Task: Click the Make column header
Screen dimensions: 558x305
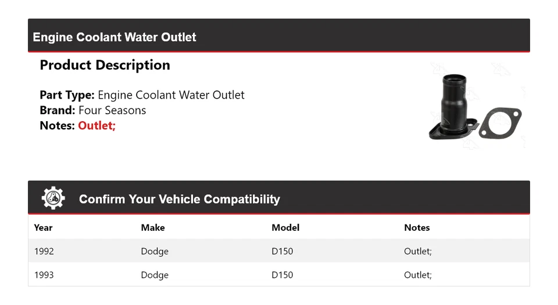Action: click(153, 227)
